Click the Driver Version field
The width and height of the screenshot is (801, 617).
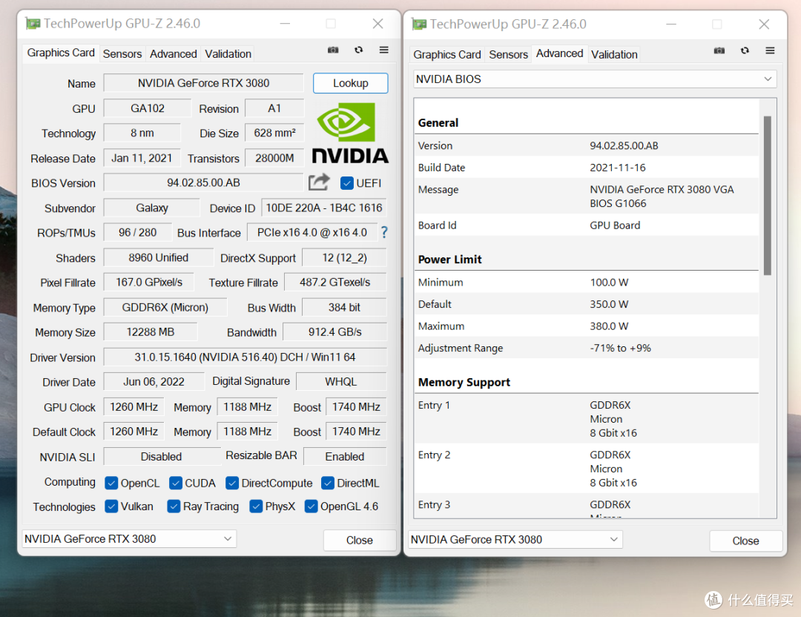(245, 357)
